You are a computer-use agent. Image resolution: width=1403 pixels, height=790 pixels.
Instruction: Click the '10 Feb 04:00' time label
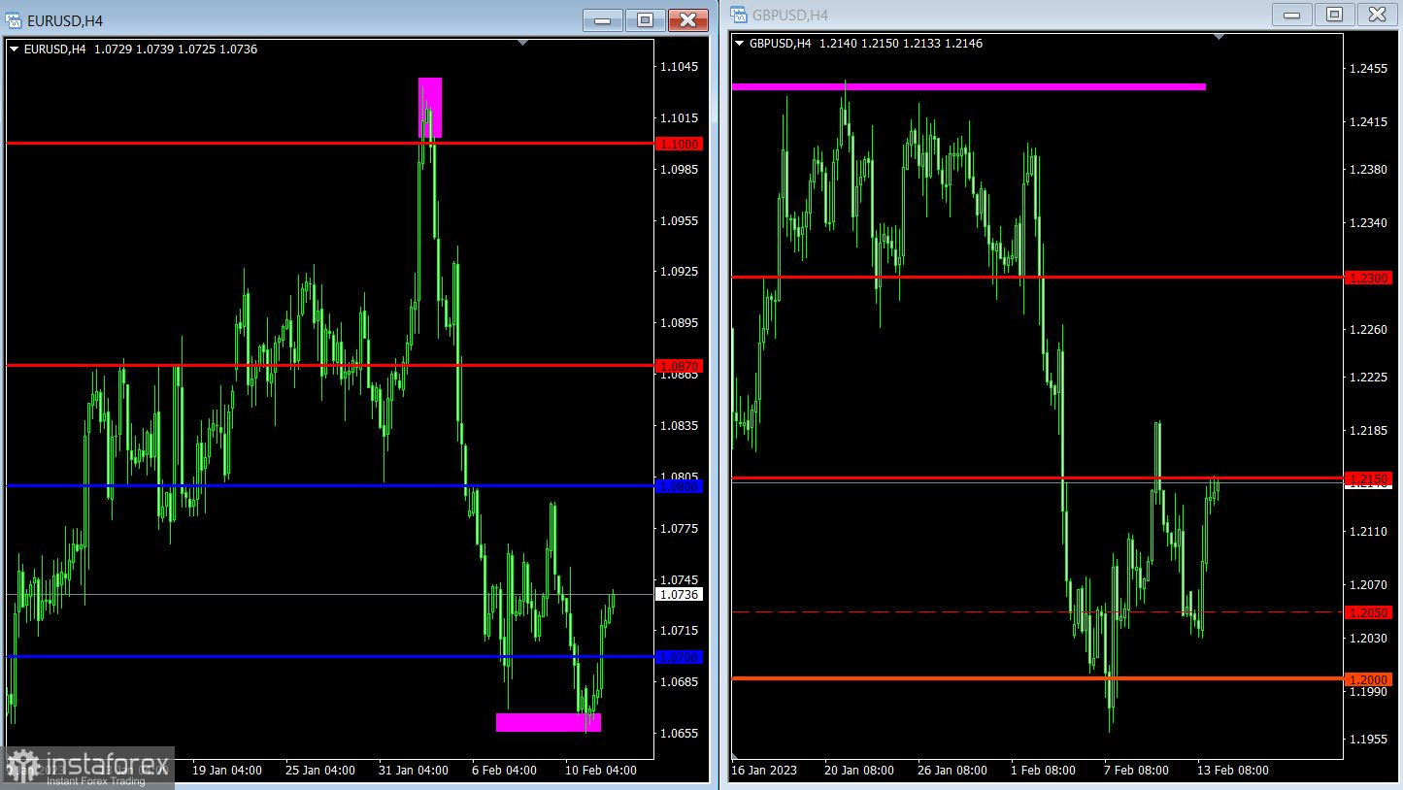tap(601, 771)
